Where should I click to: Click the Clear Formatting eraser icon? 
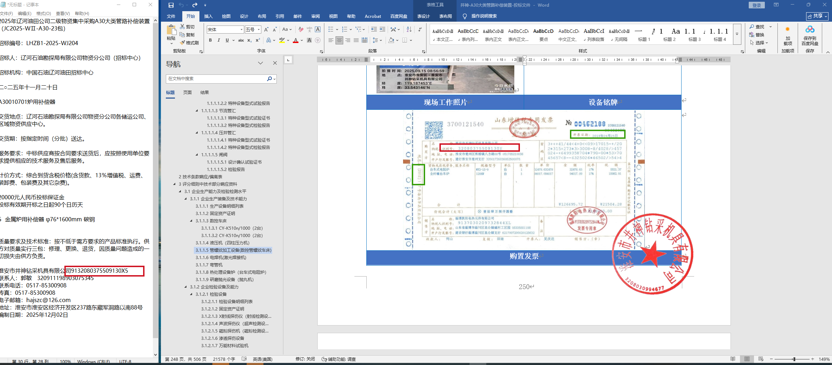coord(301,30)
